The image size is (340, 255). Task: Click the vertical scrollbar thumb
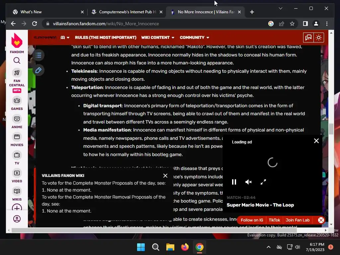pos(331,129)
